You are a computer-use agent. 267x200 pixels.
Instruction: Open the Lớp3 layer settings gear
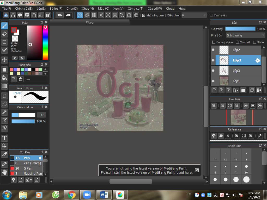coord(258,60)
